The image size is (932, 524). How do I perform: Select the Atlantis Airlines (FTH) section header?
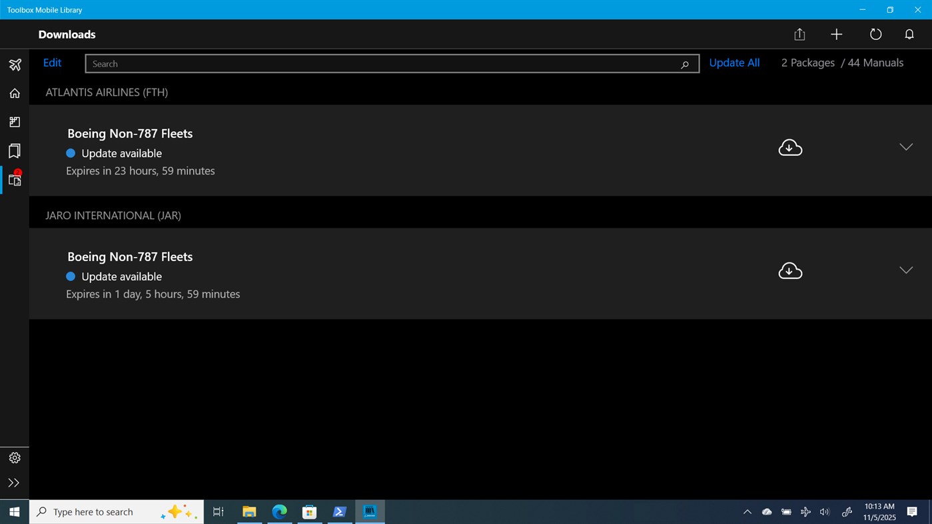106,92
